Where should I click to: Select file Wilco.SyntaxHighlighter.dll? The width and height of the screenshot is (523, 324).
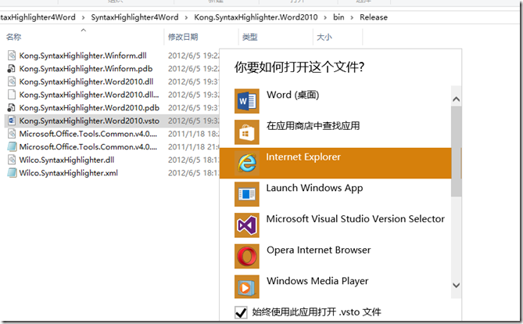66,160
